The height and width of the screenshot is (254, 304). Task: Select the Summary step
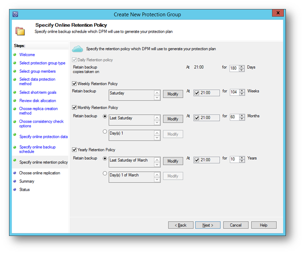[27, 181]
